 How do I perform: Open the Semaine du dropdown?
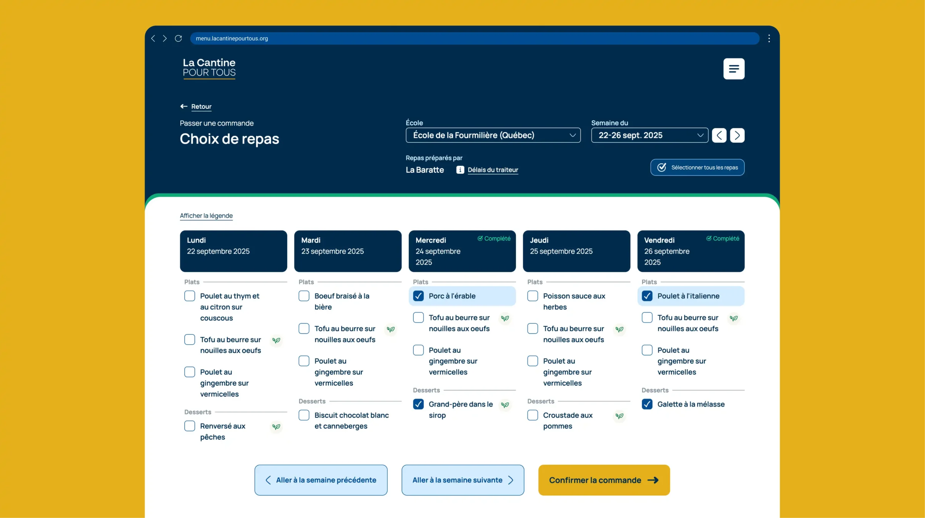pyautogui.click(x=649, y=135)
